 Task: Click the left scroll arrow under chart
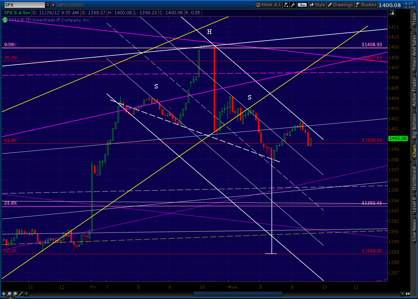click(26, 294)
